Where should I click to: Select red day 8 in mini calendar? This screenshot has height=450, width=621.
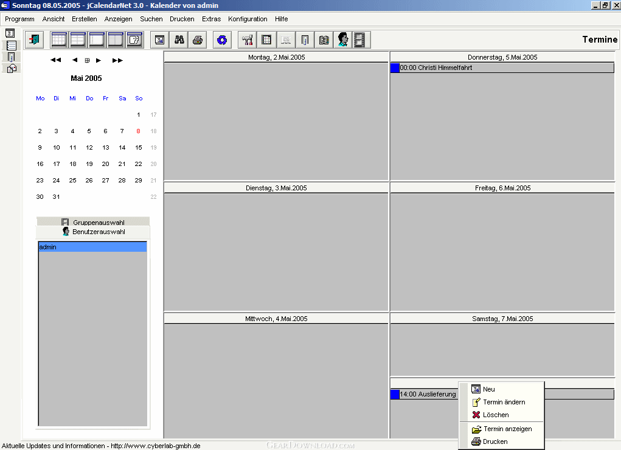coord(138,131)
